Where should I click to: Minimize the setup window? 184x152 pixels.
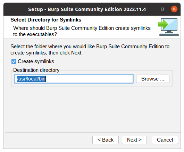(x=151, y=9)
